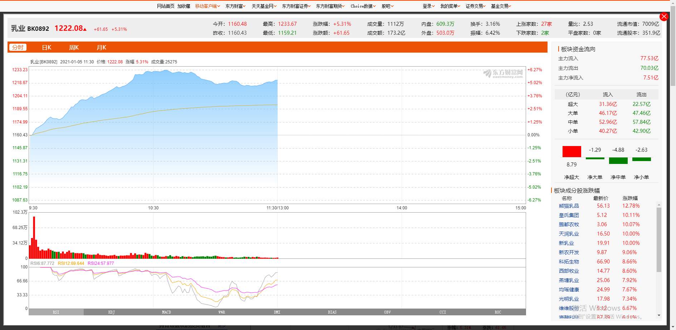
Task: Expand 东方财富 dropdown menu
Action: pyautogui.click(x=235, y=6)
